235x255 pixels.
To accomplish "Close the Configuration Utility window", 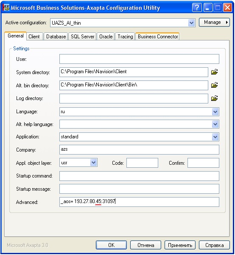I will pyautogui.click(x=227, y=8).
